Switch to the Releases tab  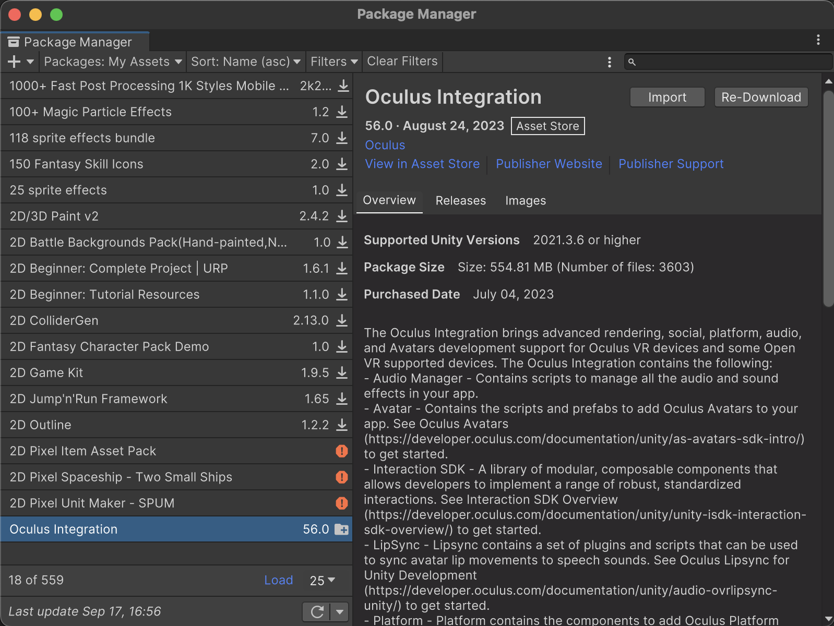point(461,200)
